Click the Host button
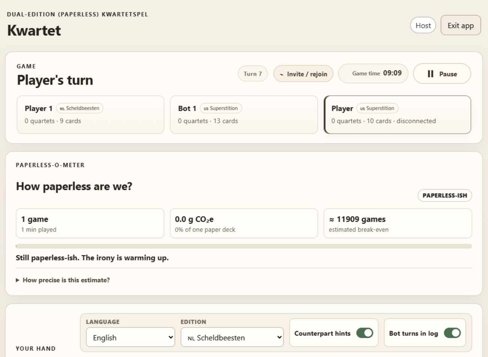 423,25
